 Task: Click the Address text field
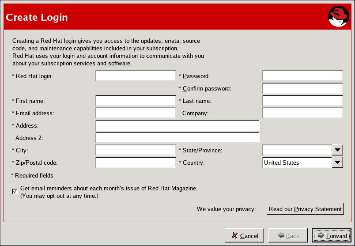177,125
